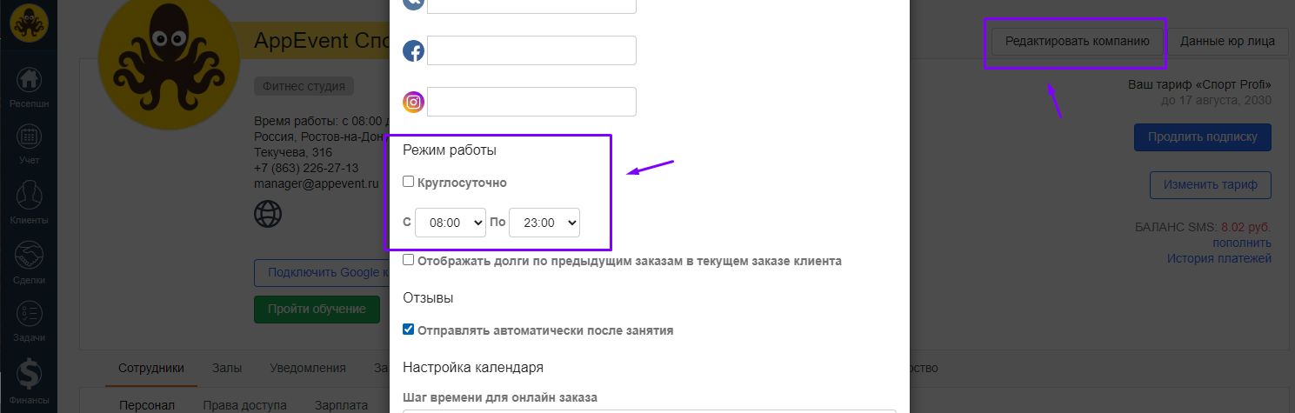Click the Продлить подписку button
Viewport: 1295px width, 413px height.
pyautogui.click(x=1202, y=137)
